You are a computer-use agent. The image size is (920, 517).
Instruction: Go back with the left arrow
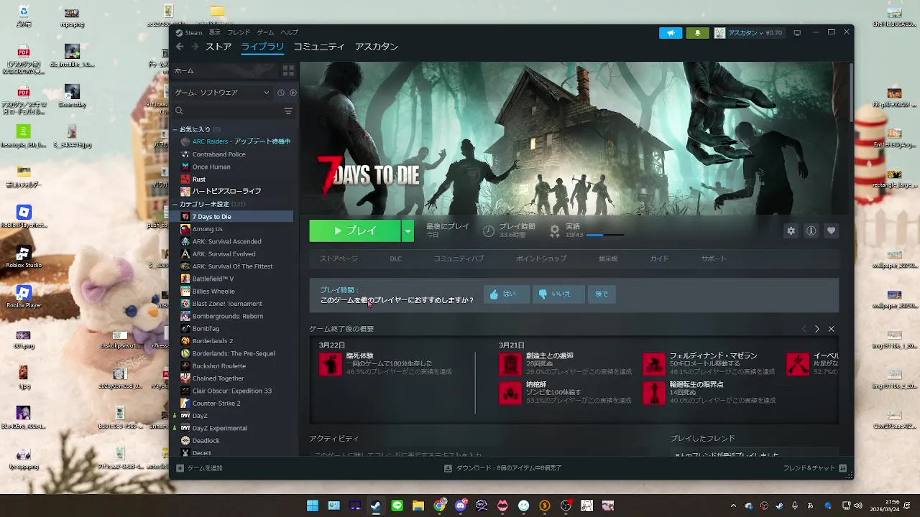click(x=180, y=47)
